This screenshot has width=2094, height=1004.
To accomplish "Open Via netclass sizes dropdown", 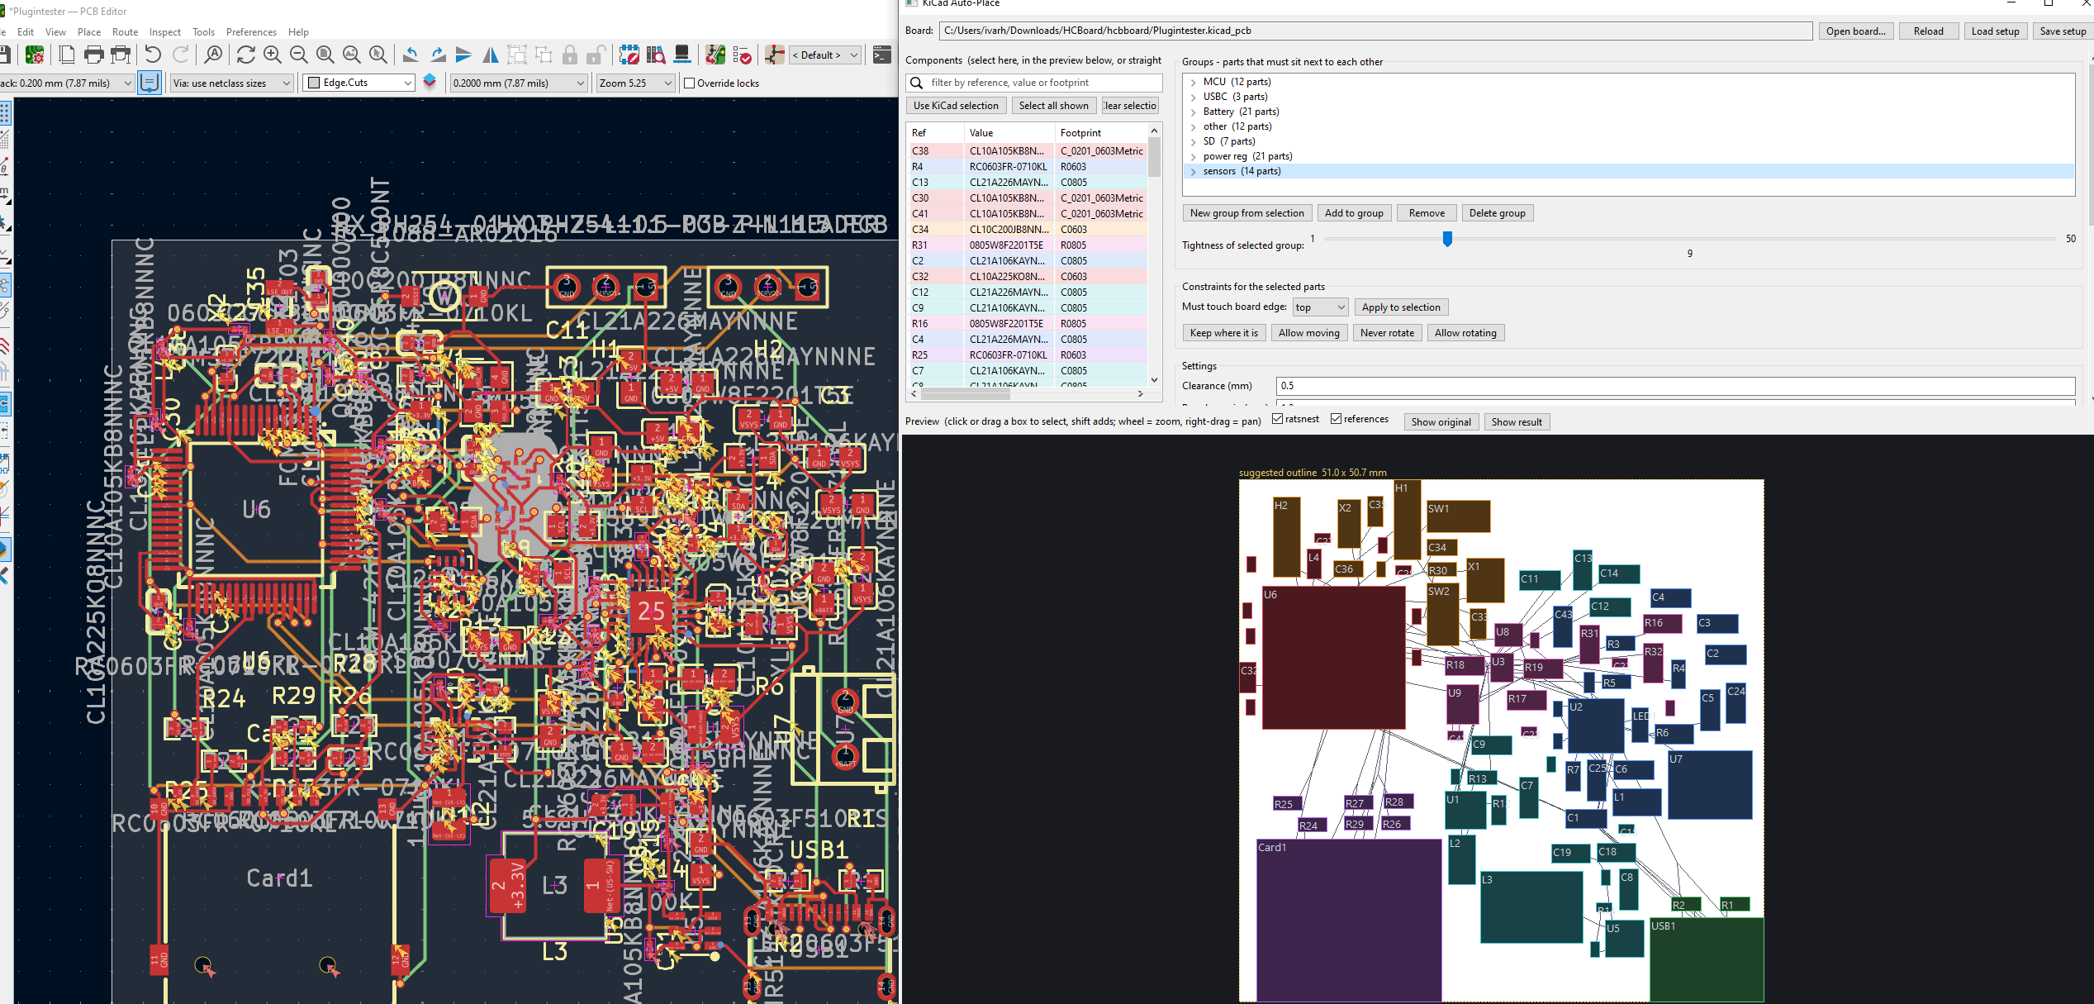I will coord(232,83).
